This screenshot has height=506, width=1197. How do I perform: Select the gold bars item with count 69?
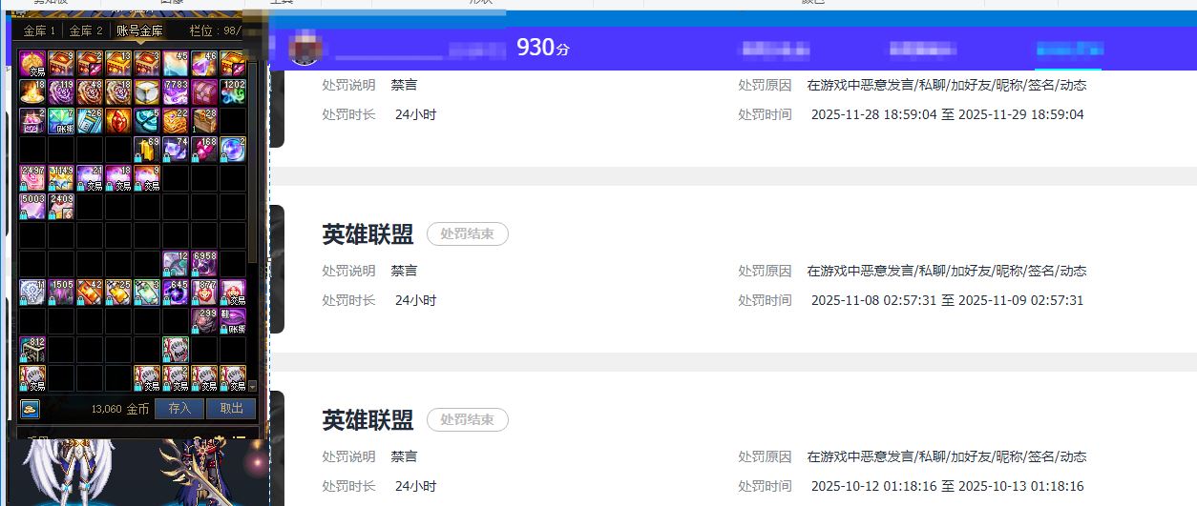point(147,150)
